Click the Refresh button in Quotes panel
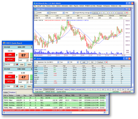The image size is (138, 119). pos(101,62)
